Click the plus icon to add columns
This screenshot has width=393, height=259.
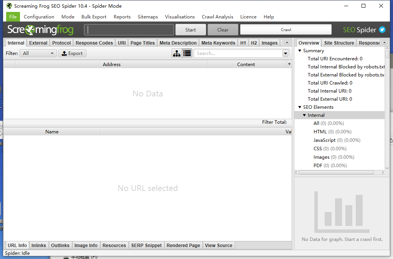pos(289,64)
